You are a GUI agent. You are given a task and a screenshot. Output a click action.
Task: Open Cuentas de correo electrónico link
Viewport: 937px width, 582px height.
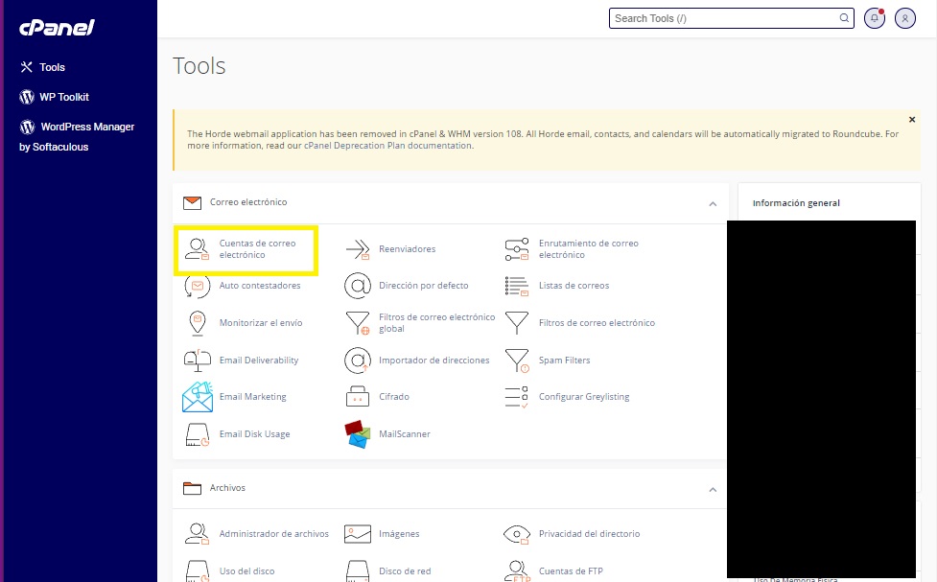tap(257, 249)
